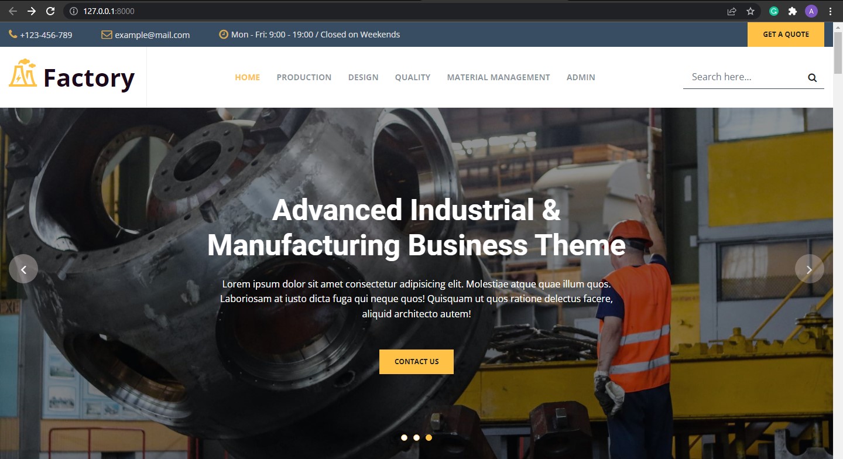Click the GET A QUOTE button
Viewport: 843px width, 459px height.
tap(786, 35)
